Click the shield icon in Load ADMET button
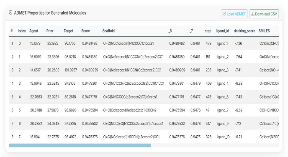The image size is (288, 157). [224, 14]
